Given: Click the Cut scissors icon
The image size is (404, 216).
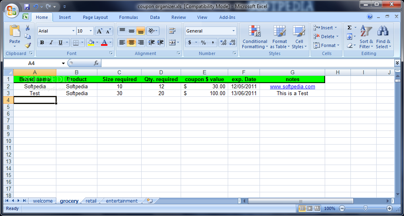Looking at the screenshot, I should (x=28, y=28).
